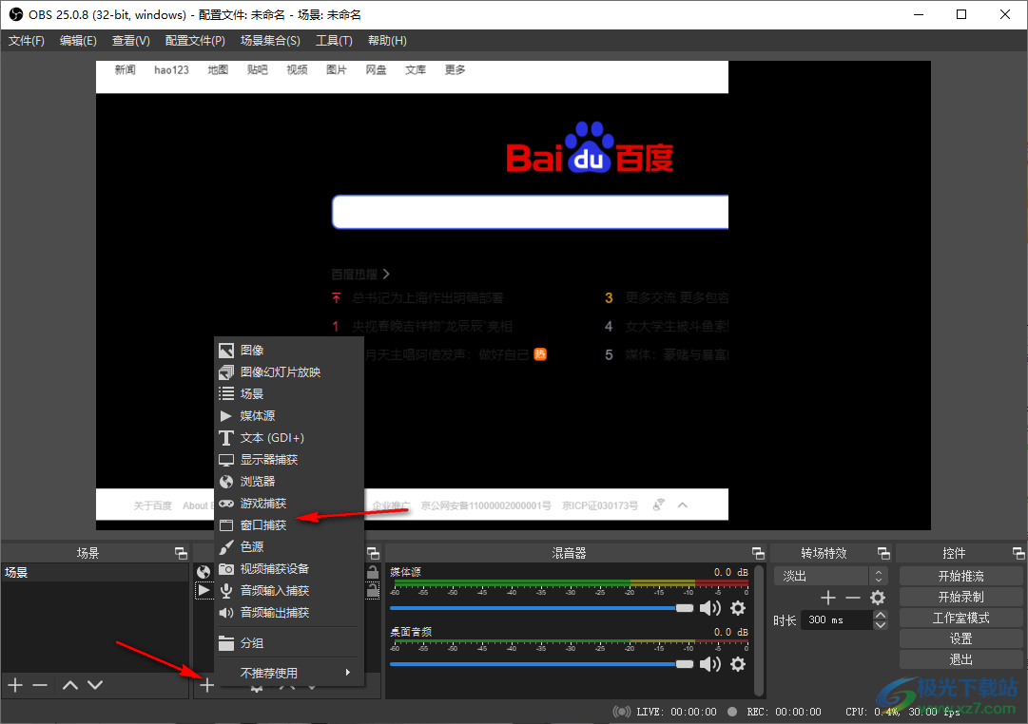Click the add source plus icon

pos(206,685)
